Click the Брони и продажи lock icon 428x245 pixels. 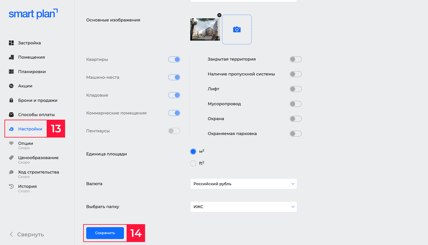11,100
